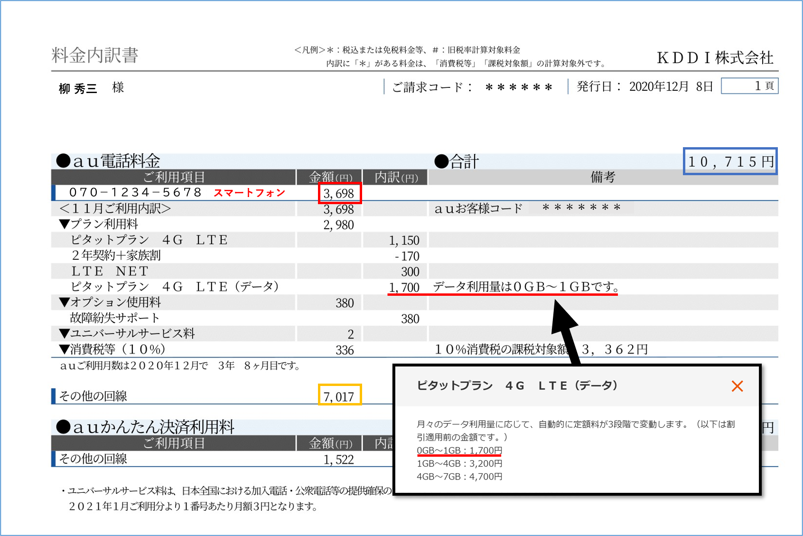
Task: Click the ご請求コード field
Action: (473, 87)
